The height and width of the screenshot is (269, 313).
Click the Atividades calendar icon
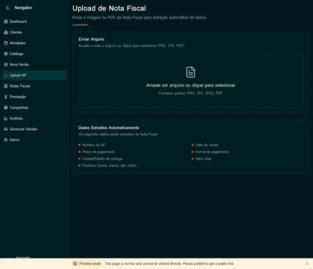point(6,43)
